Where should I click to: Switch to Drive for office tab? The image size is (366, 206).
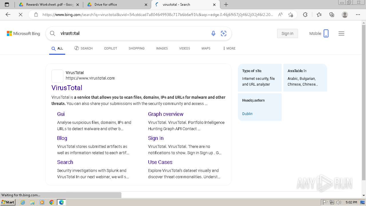click(x=117, y=5)
